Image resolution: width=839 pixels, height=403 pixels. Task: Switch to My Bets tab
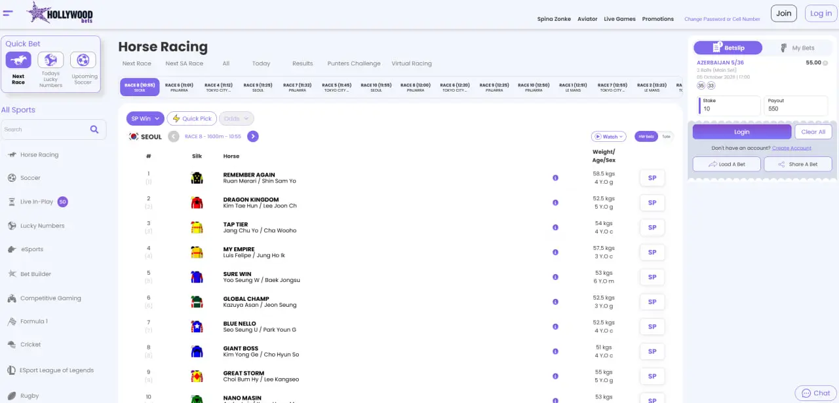(797, 48)
